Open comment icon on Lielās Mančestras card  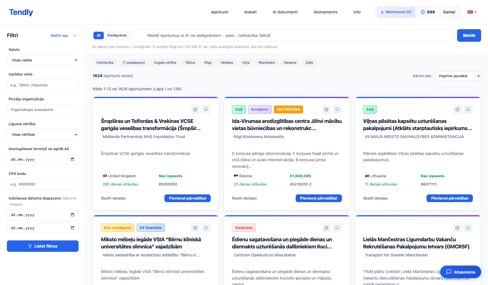click(468, 228)
